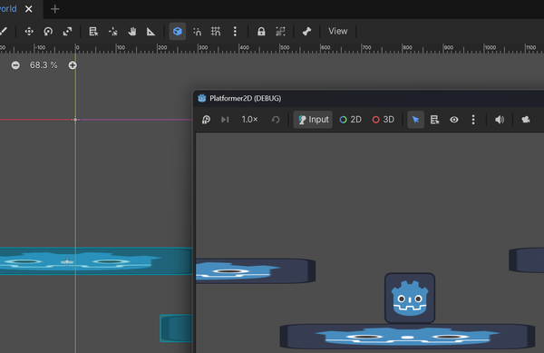Toggle grid snapping
Screen dimensions: 544x353
[x=216, y=32]
